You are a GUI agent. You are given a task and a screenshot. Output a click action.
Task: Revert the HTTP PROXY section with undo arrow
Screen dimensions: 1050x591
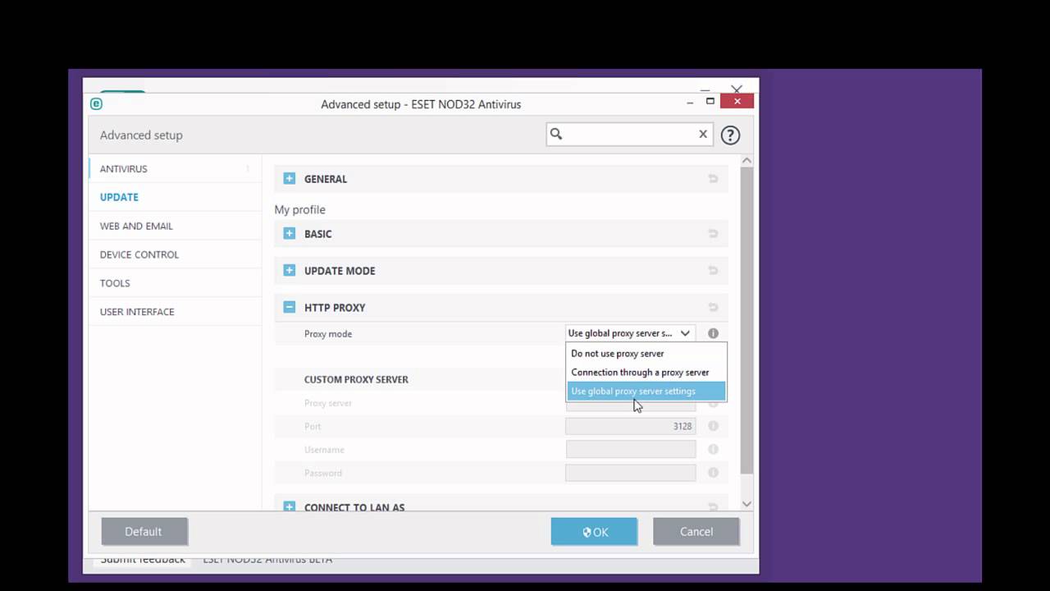pyautogui.click(x=713, y=308)
